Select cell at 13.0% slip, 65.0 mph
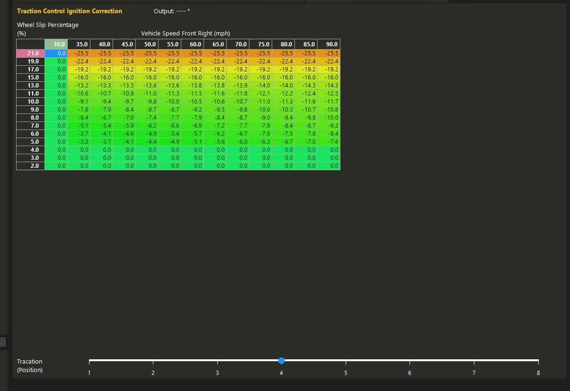The width and height of the screenshot is (570, 391). (x=215, y=86)
